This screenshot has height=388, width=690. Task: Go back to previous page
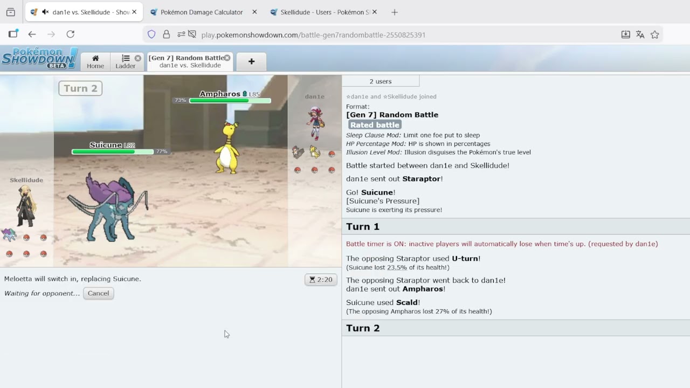click(x=32, y=34)
